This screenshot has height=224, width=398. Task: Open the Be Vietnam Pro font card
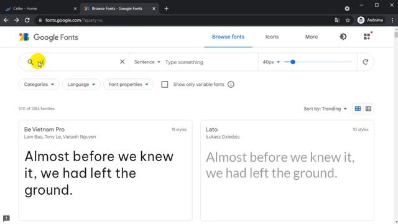pyautogui.click(x=105, y=170)
